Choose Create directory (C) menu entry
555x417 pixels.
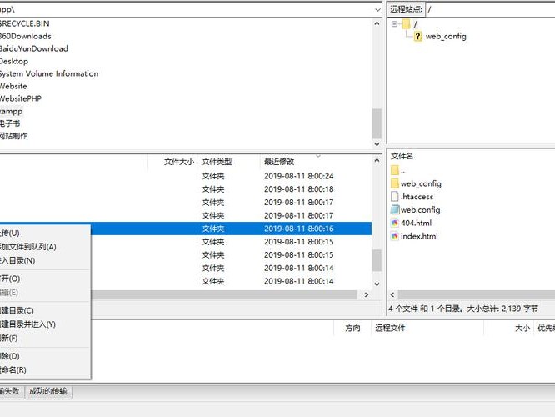(x=45, y=311)
